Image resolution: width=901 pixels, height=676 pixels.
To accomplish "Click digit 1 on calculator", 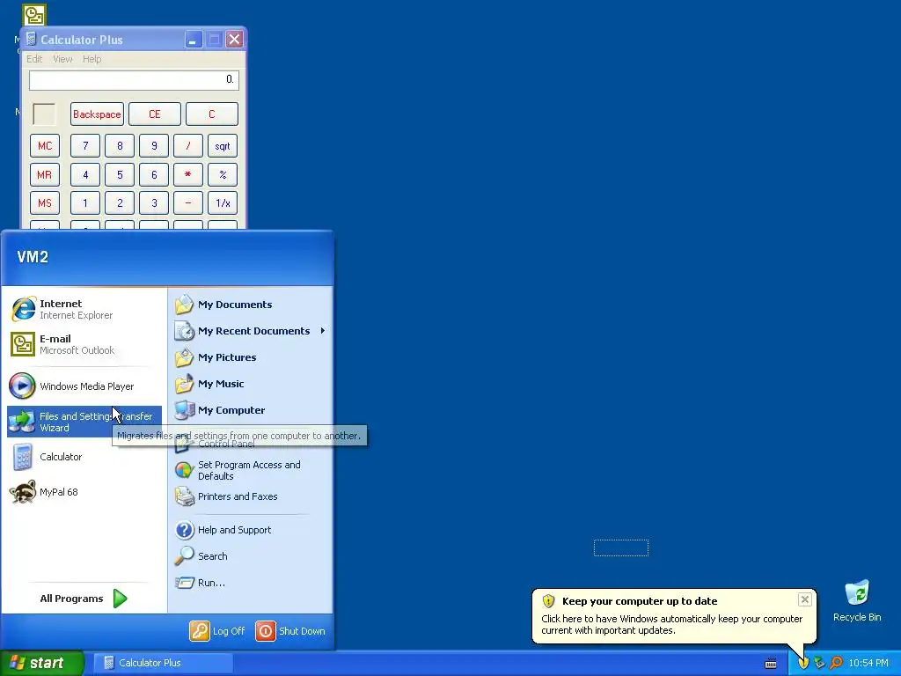I will point(85,203).
